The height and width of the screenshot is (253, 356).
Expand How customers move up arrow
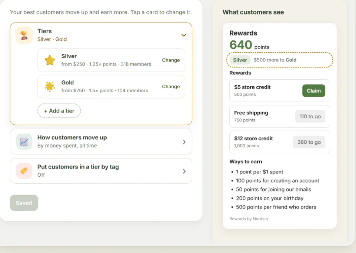184,142
